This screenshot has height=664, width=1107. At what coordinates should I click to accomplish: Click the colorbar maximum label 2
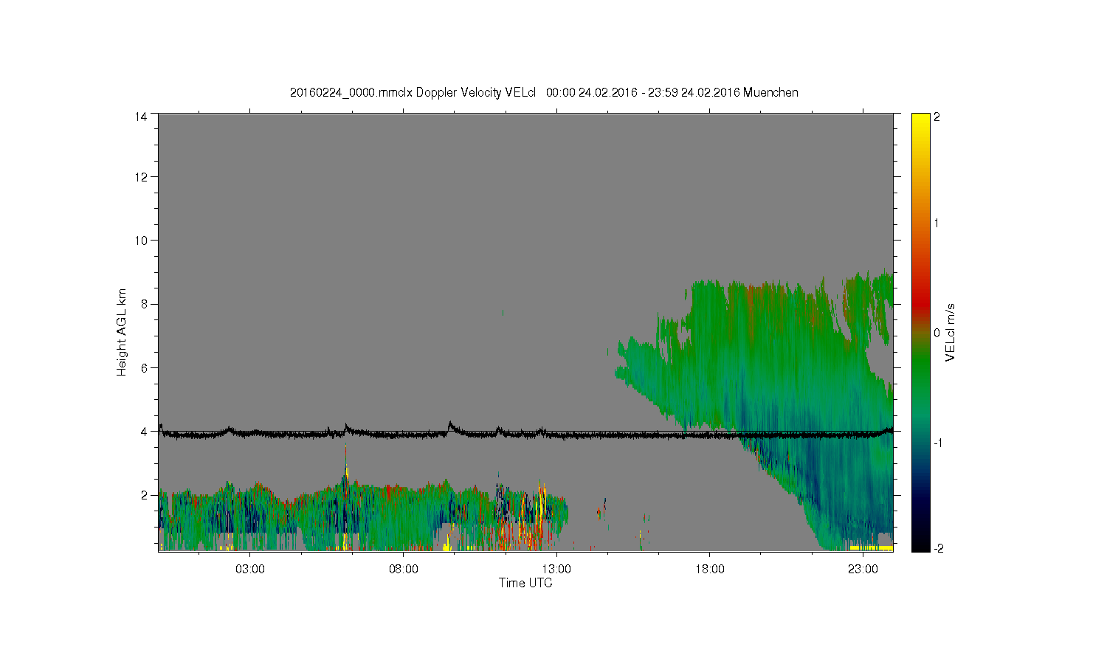click(x=937, y=117)
